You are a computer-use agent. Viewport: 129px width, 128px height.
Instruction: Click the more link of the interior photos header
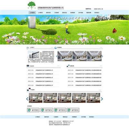point(101,47)
